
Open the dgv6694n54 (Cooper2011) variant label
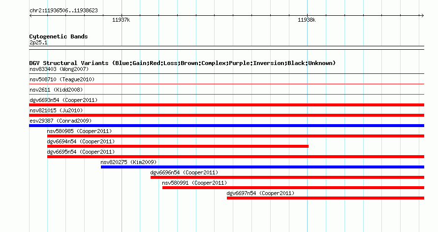click(81, 141)
